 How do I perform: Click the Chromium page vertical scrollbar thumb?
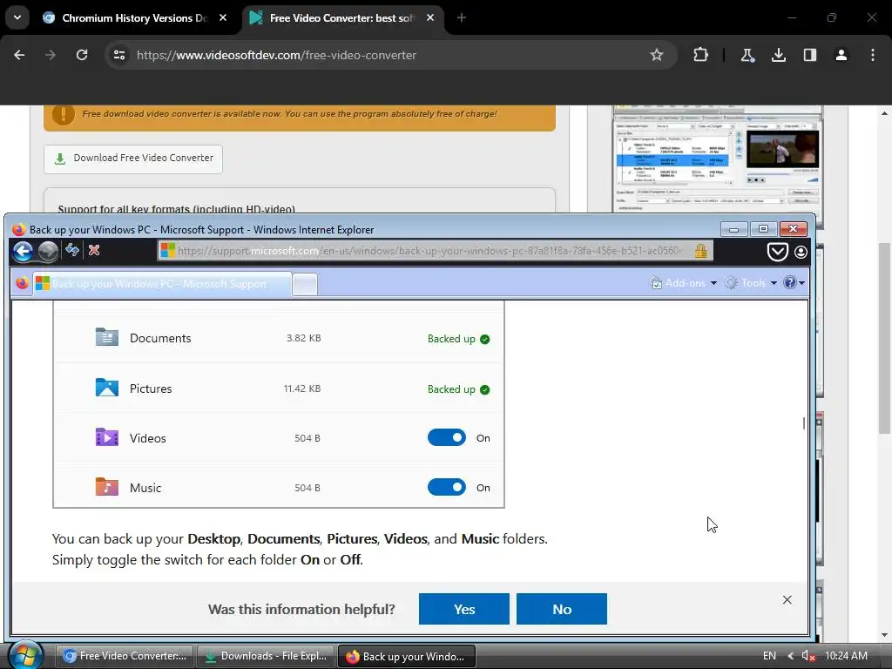click(x=885, y=339)
